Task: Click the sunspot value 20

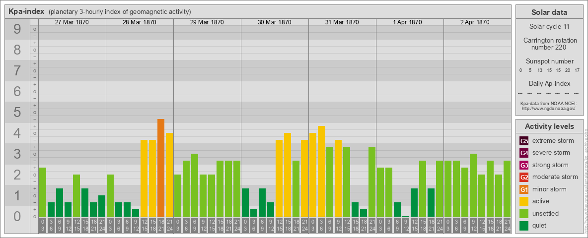Action: pos(569,70)
